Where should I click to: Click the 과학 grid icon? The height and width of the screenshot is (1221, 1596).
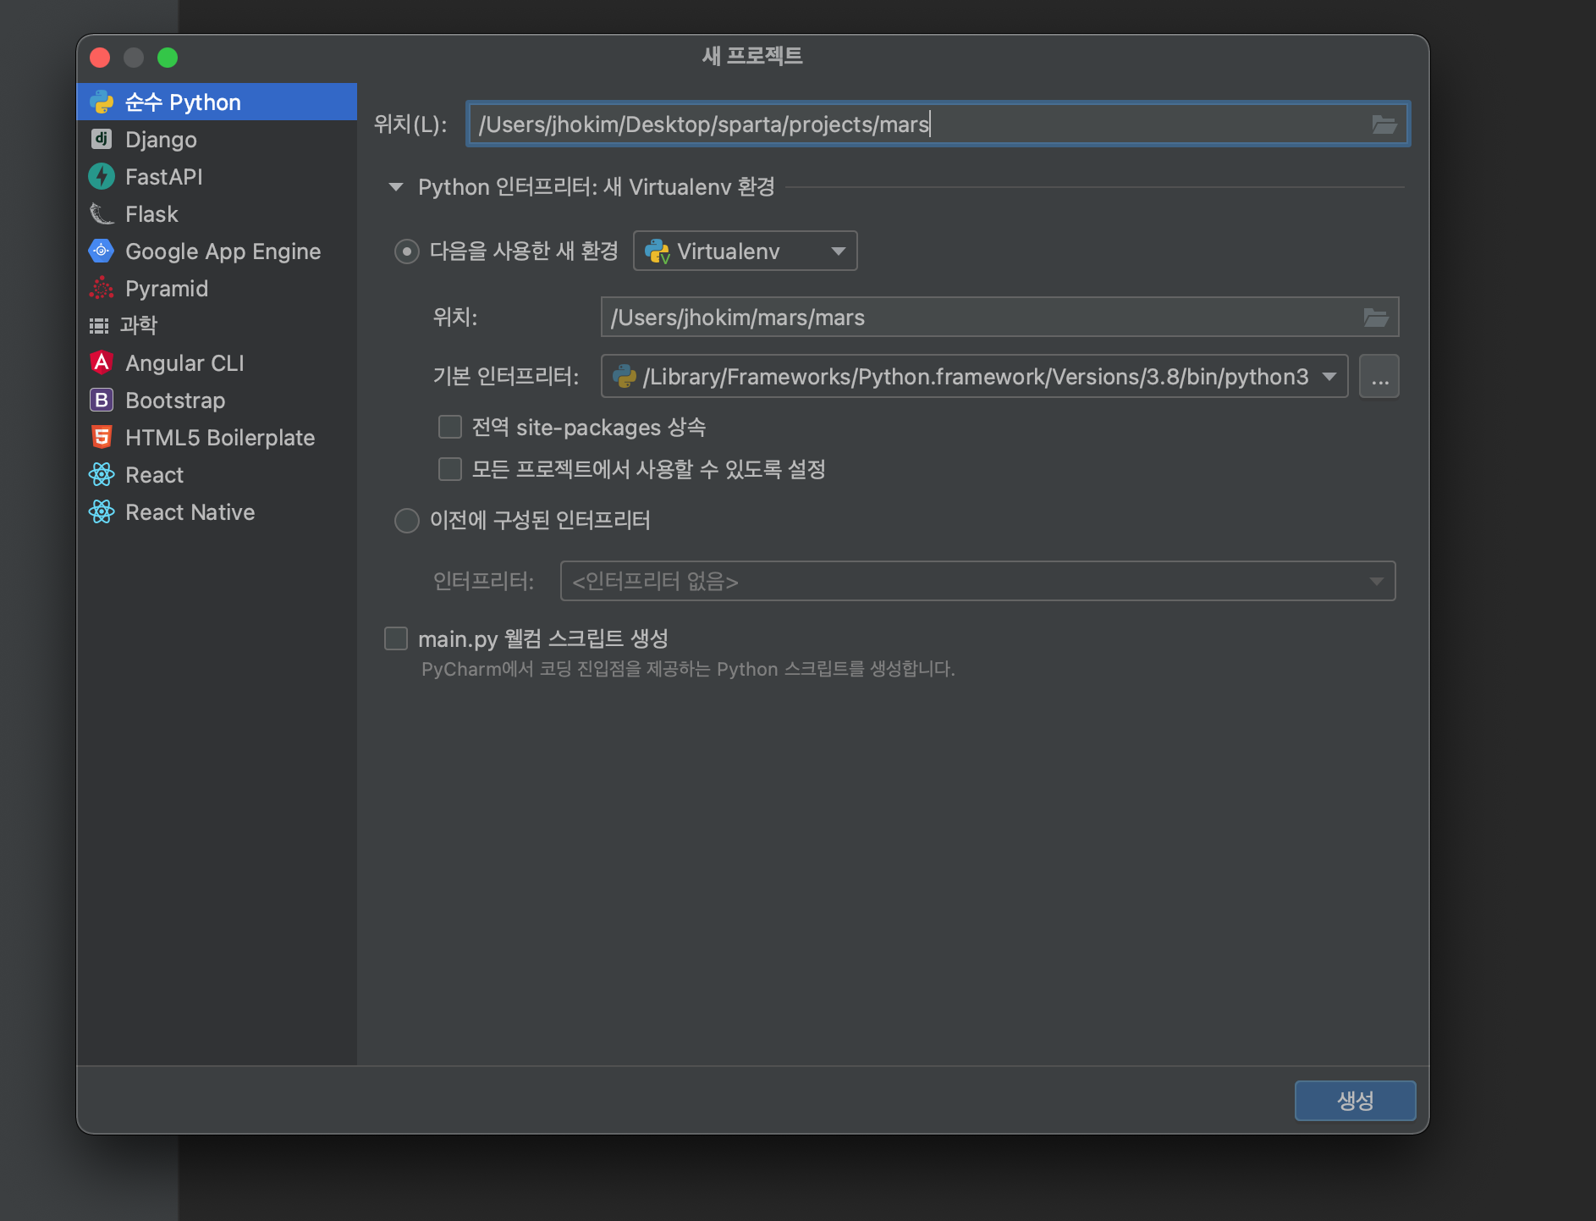click(99, 325)
